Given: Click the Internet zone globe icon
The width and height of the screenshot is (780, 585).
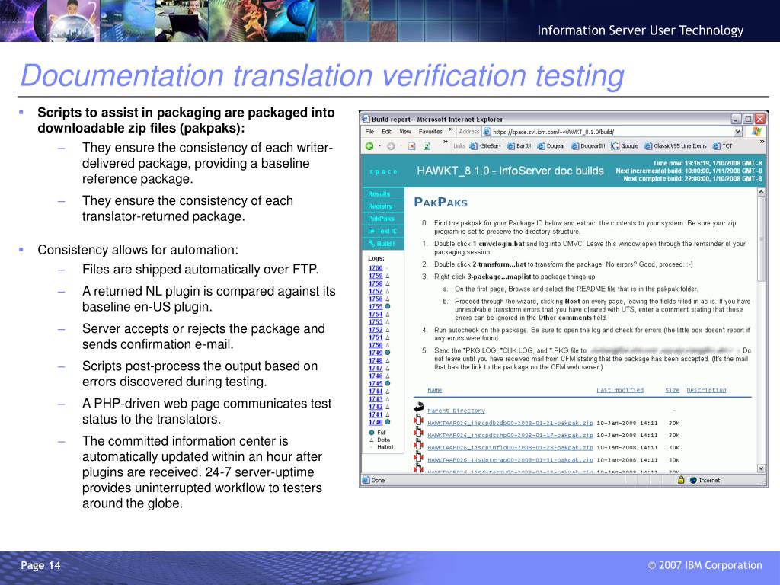Looking at the screenshot, I should (693, 480).
